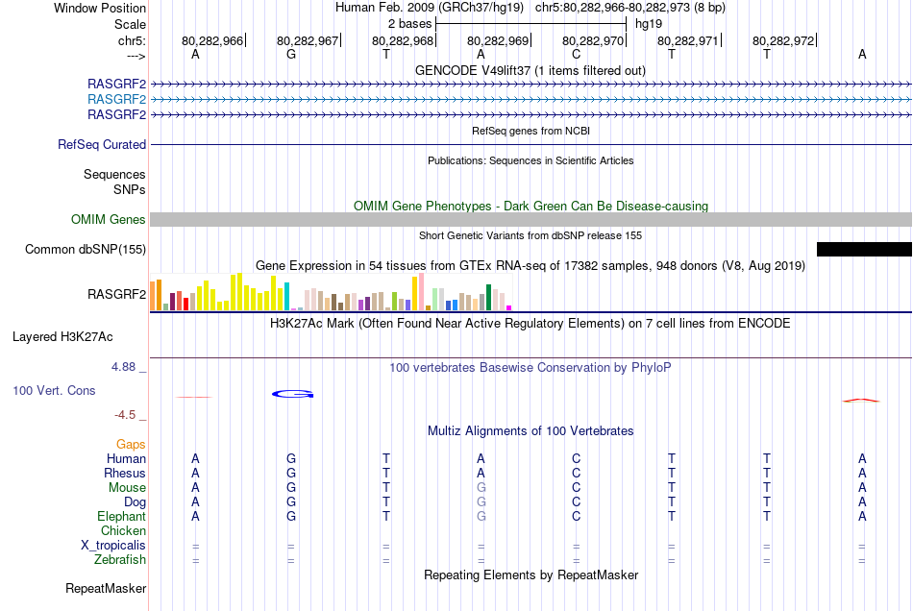Click Publications: Sequences in Scientific Articles title
The height and width of the screenshot is (611, 913).
click(531, 160)
